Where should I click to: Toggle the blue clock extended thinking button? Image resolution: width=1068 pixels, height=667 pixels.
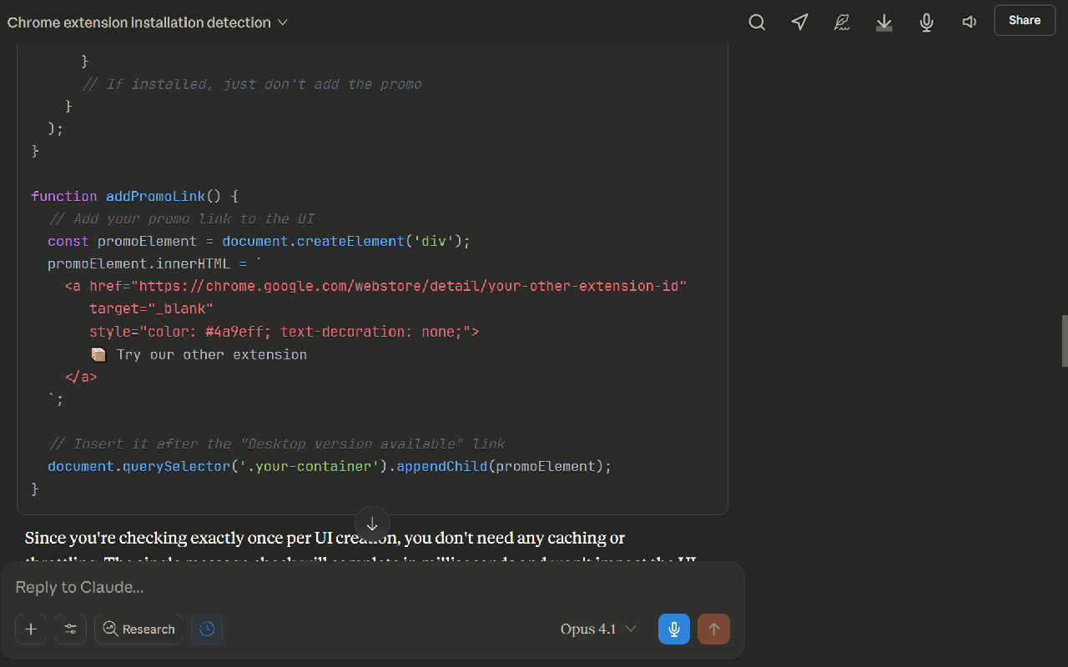tap(207, 629)
